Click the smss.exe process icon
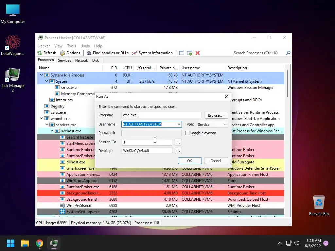The image size is (335, 251). click(x=57, y=87)
